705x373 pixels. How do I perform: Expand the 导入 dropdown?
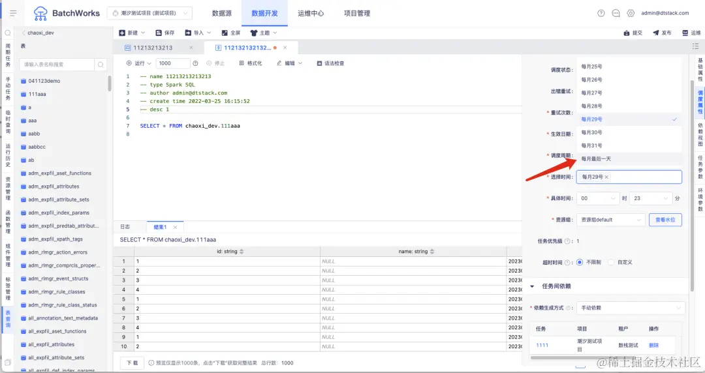click(209, 33)
